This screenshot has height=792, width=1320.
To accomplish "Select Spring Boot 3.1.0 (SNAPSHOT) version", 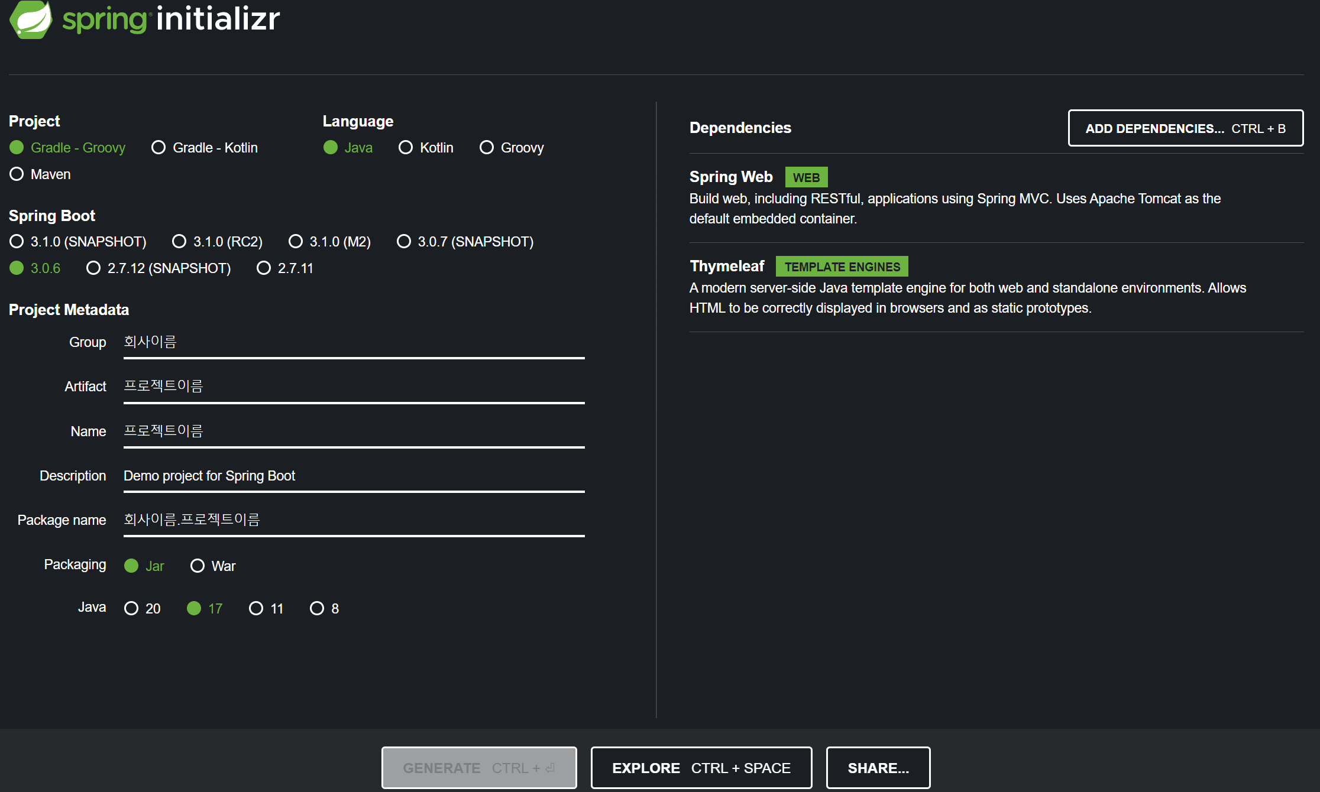I will pyautogui.click(x=17, y=242).
